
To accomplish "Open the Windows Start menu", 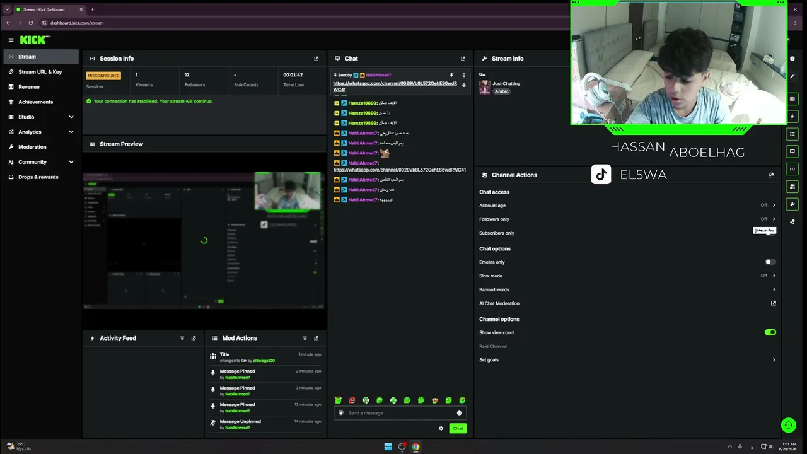I will pyautogui.click(x=388, y=446).
